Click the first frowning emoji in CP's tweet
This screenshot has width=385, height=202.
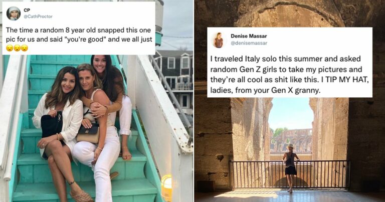[x=10, y=48]
